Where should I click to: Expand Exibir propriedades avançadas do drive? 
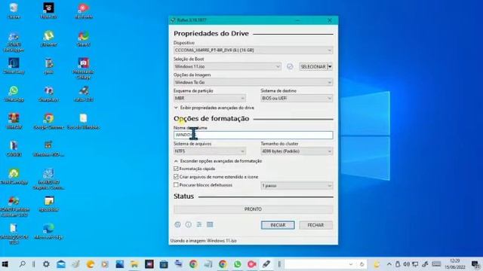[214, 108]
